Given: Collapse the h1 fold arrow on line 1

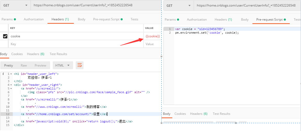Looking at the screenshot, I should pyautogui.click(x=11, y=74).
